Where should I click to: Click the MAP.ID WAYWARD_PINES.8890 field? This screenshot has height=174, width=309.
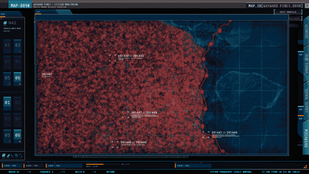(275, 6)
